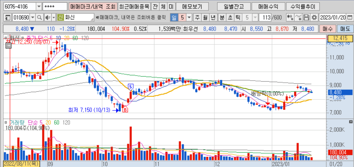This screenshot has width=354, height=167.
Task: Switch chart to 년 yearly period
Action: click(213, 17)
